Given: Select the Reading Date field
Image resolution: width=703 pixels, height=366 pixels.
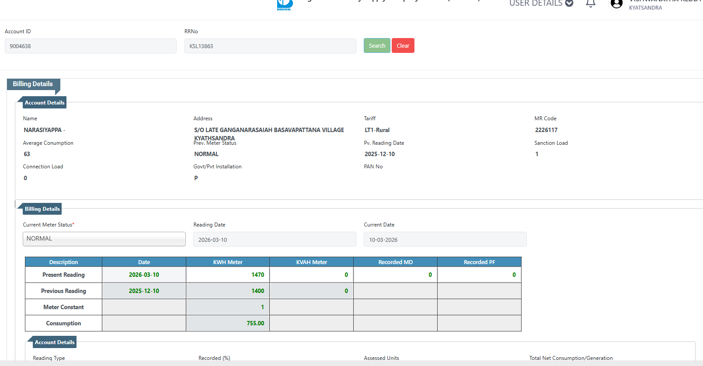Looking at the screenshot, I should coord(274,240).
